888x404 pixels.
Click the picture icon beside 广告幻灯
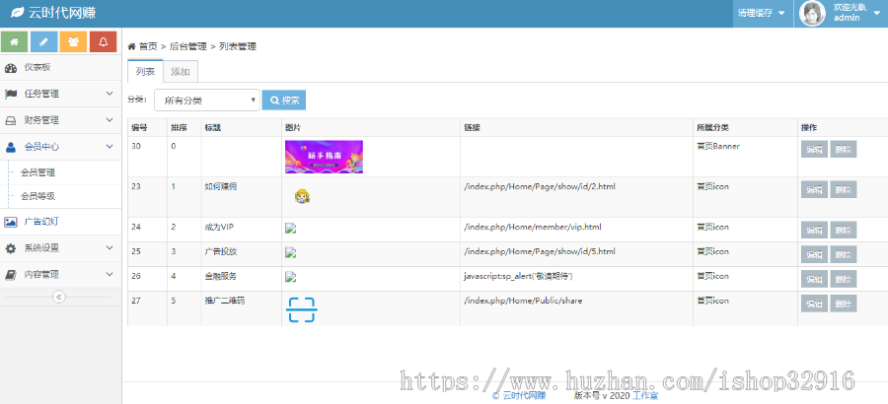tap(11, 222)
